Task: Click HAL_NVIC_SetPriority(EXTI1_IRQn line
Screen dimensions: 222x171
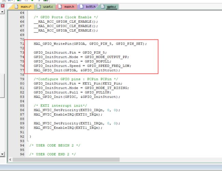Action: click(77, 123)
